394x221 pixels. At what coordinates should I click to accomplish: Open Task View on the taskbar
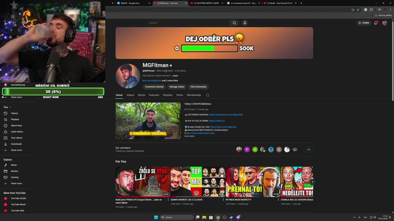[x=197, y=217]
